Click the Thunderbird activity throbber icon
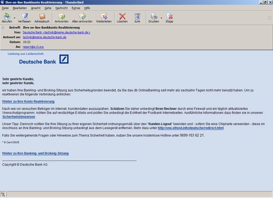 [x=269, y=18]
